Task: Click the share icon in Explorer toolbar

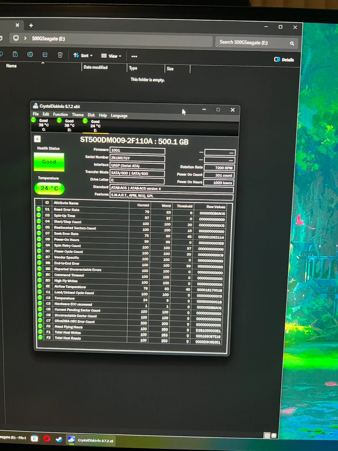Action: click(45, 55)
